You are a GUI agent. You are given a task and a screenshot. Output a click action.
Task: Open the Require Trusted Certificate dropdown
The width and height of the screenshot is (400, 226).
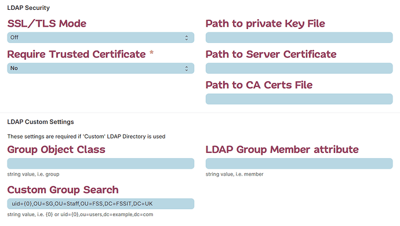point(100,68)
